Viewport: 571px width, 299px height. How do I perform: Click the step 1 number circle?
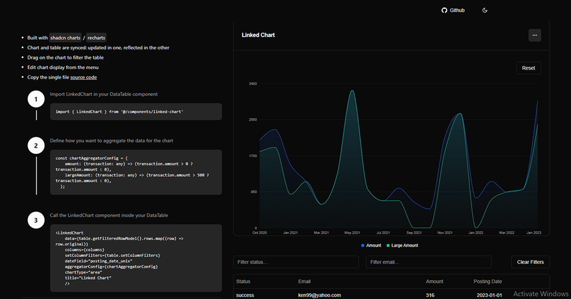click(36, 100)
